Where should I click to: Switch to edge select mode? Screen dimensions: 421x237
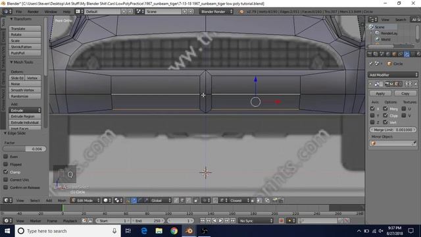tap(182, 200)
